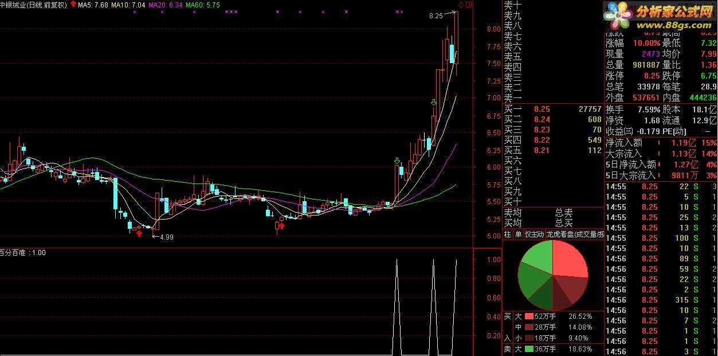Click the split-window rectangle icon above chart

469,5
